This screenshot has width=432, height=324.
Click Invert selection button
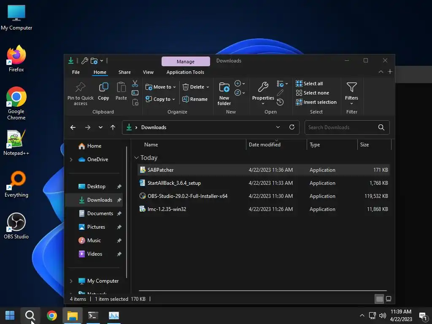[x=316, y=102]
